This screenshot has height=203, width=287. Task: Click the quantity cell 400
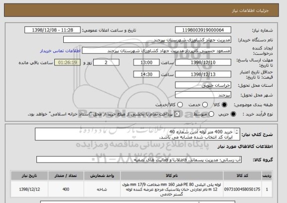[x=66, y=189]
